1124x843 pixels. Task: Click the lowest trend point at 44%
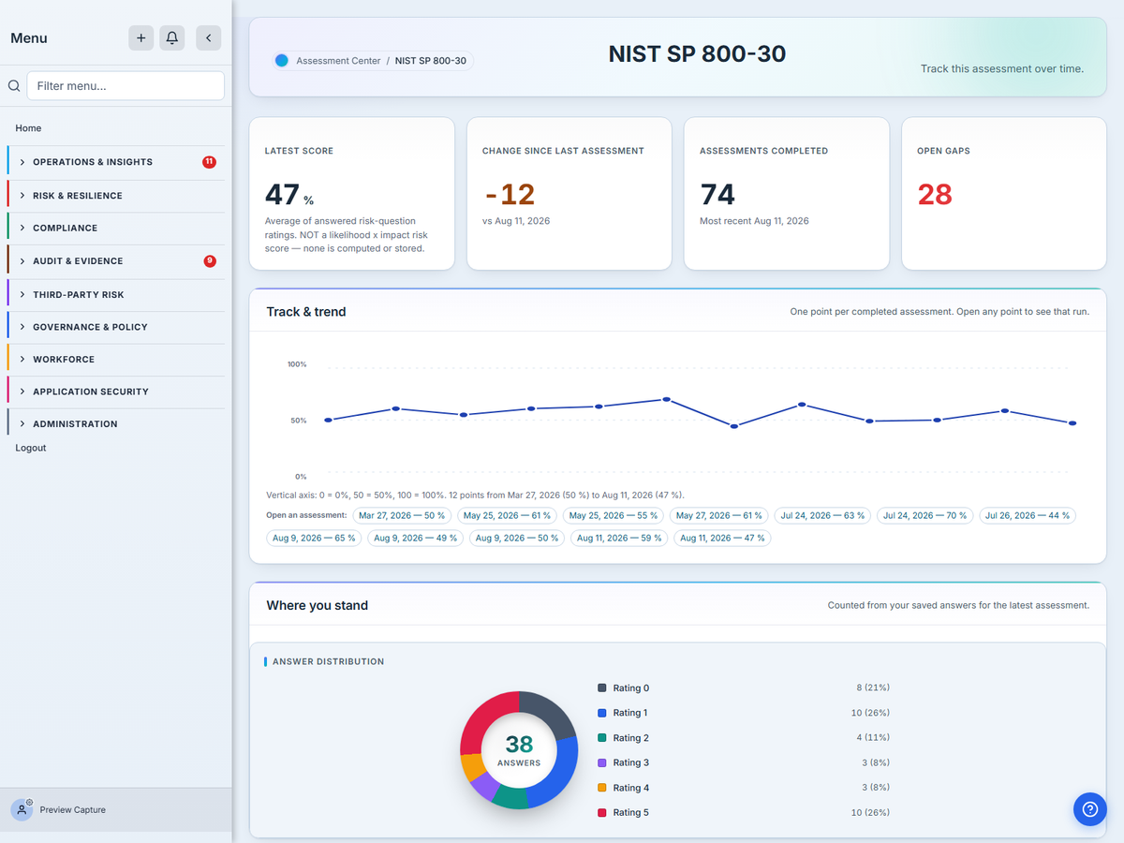pyautogui.click(x=734, y=426)
